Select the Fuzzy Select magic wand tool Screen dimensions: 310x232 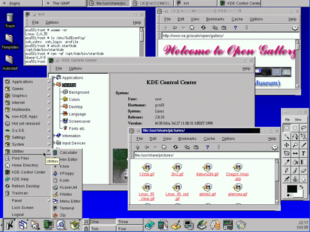pyautogui.click(x=287, y=137)
